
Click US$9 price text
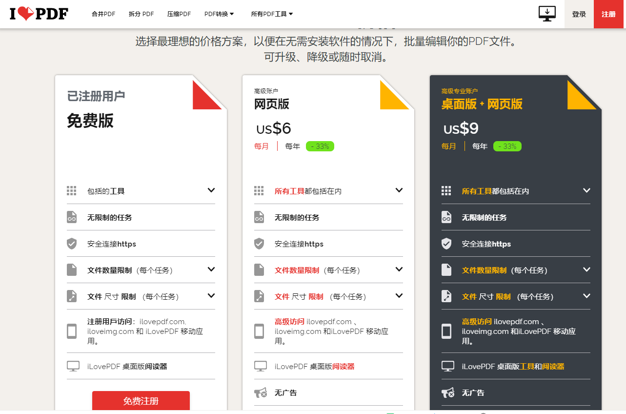tap(461, 128)
